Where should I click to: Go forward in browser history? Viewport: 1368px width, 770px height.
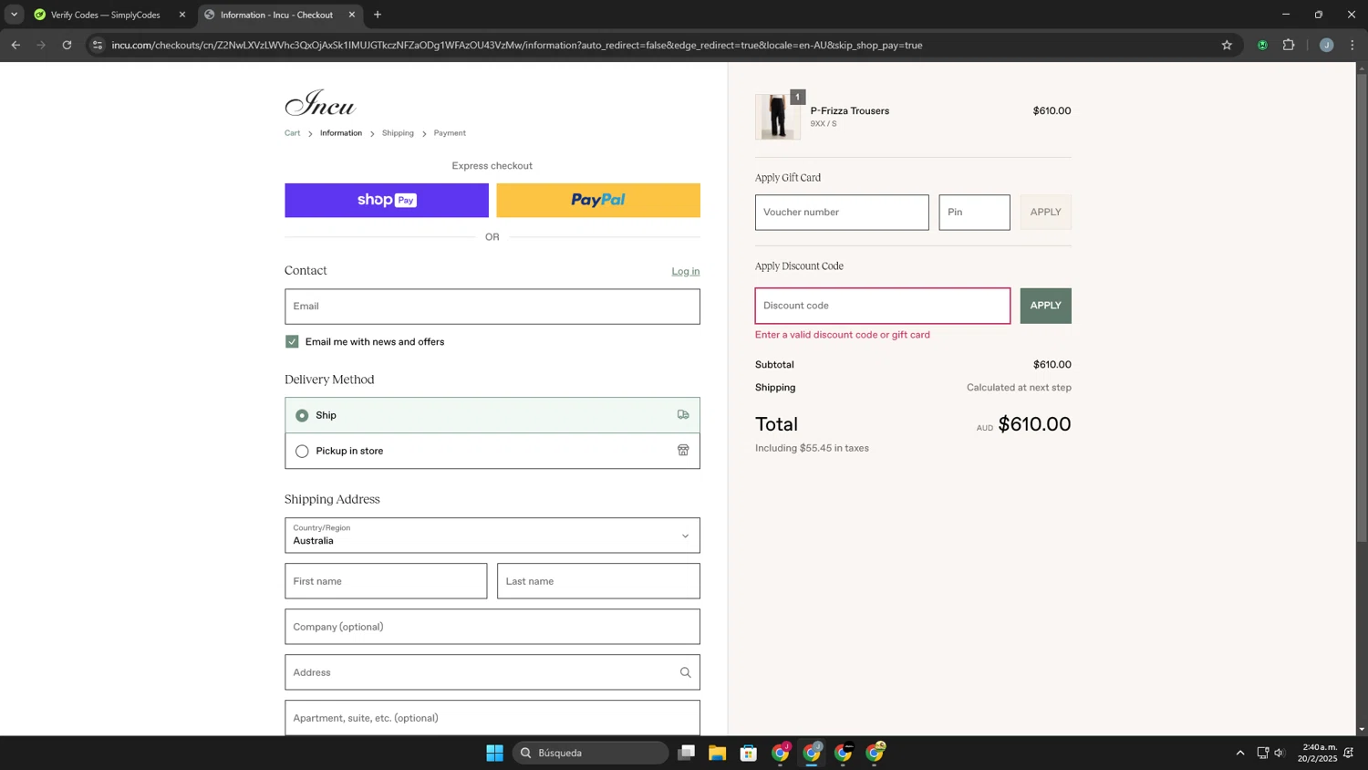[41, 45]
